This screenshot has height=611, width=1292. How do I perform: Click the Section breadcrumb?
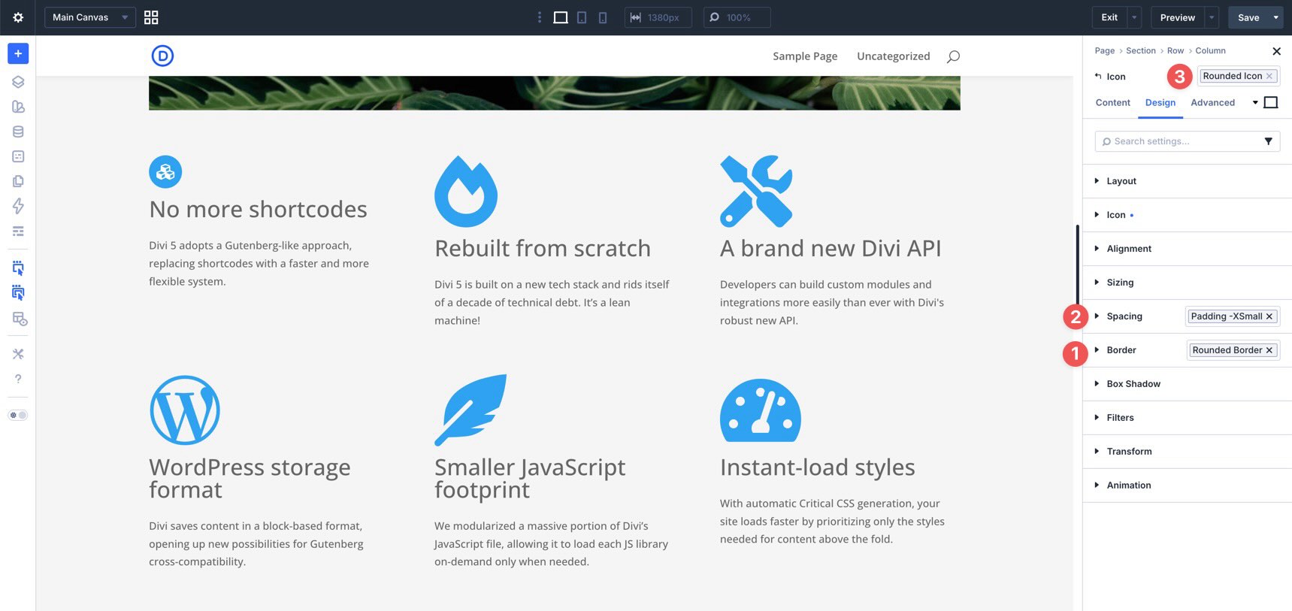pyautogui.click(x=1140, y=51)
